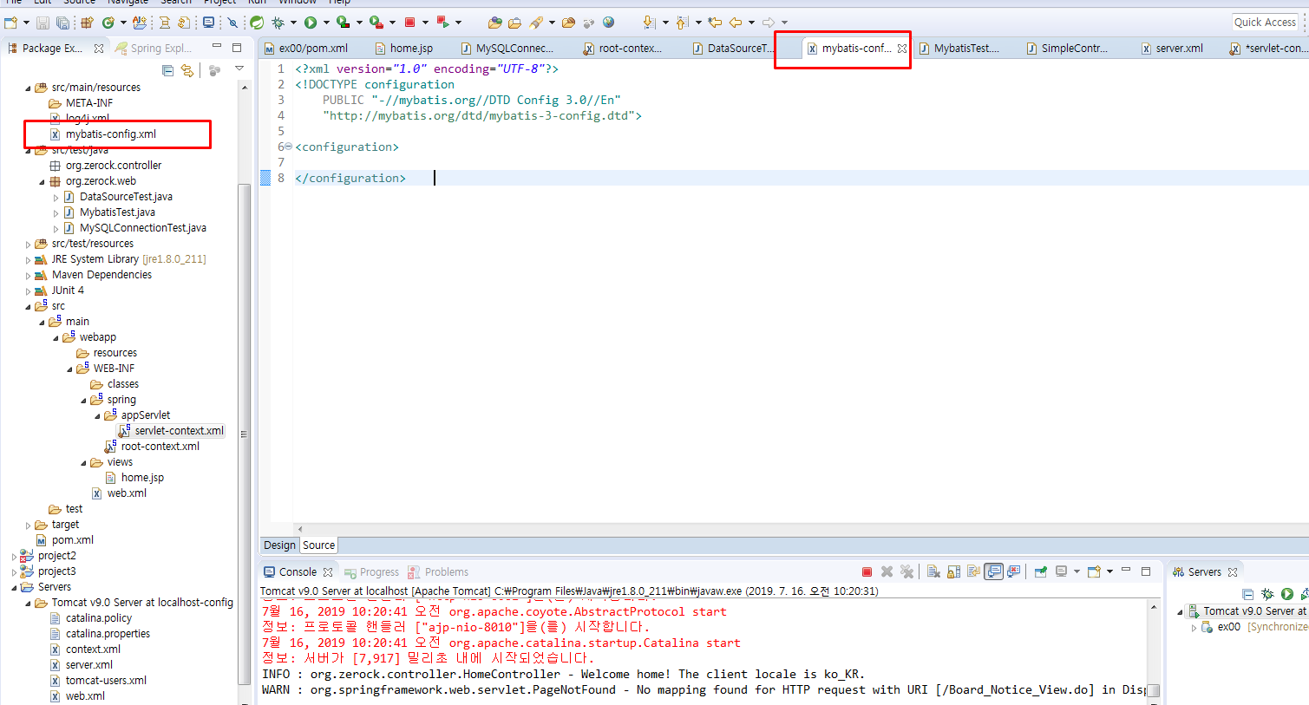Open the Package Explorer view menu arrow
Viewport: 1309px width, 705px height.
[x=239, y=69]
